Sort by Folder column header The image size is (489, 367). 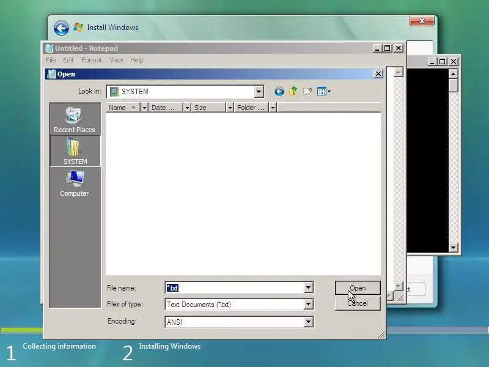coord(251,108)
